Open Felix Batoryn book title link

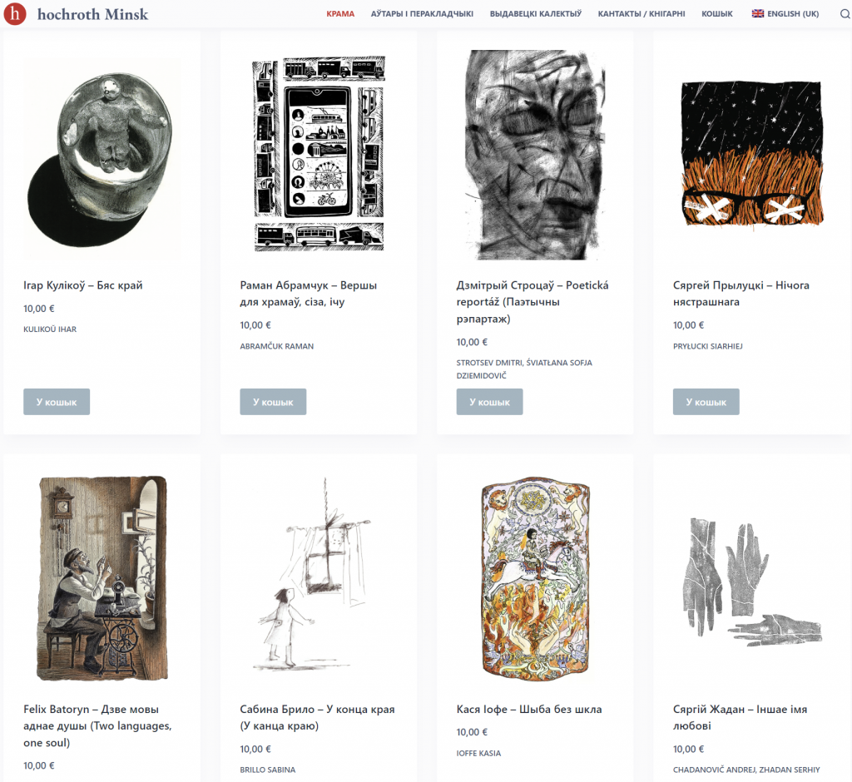click(x=99, y=717)
